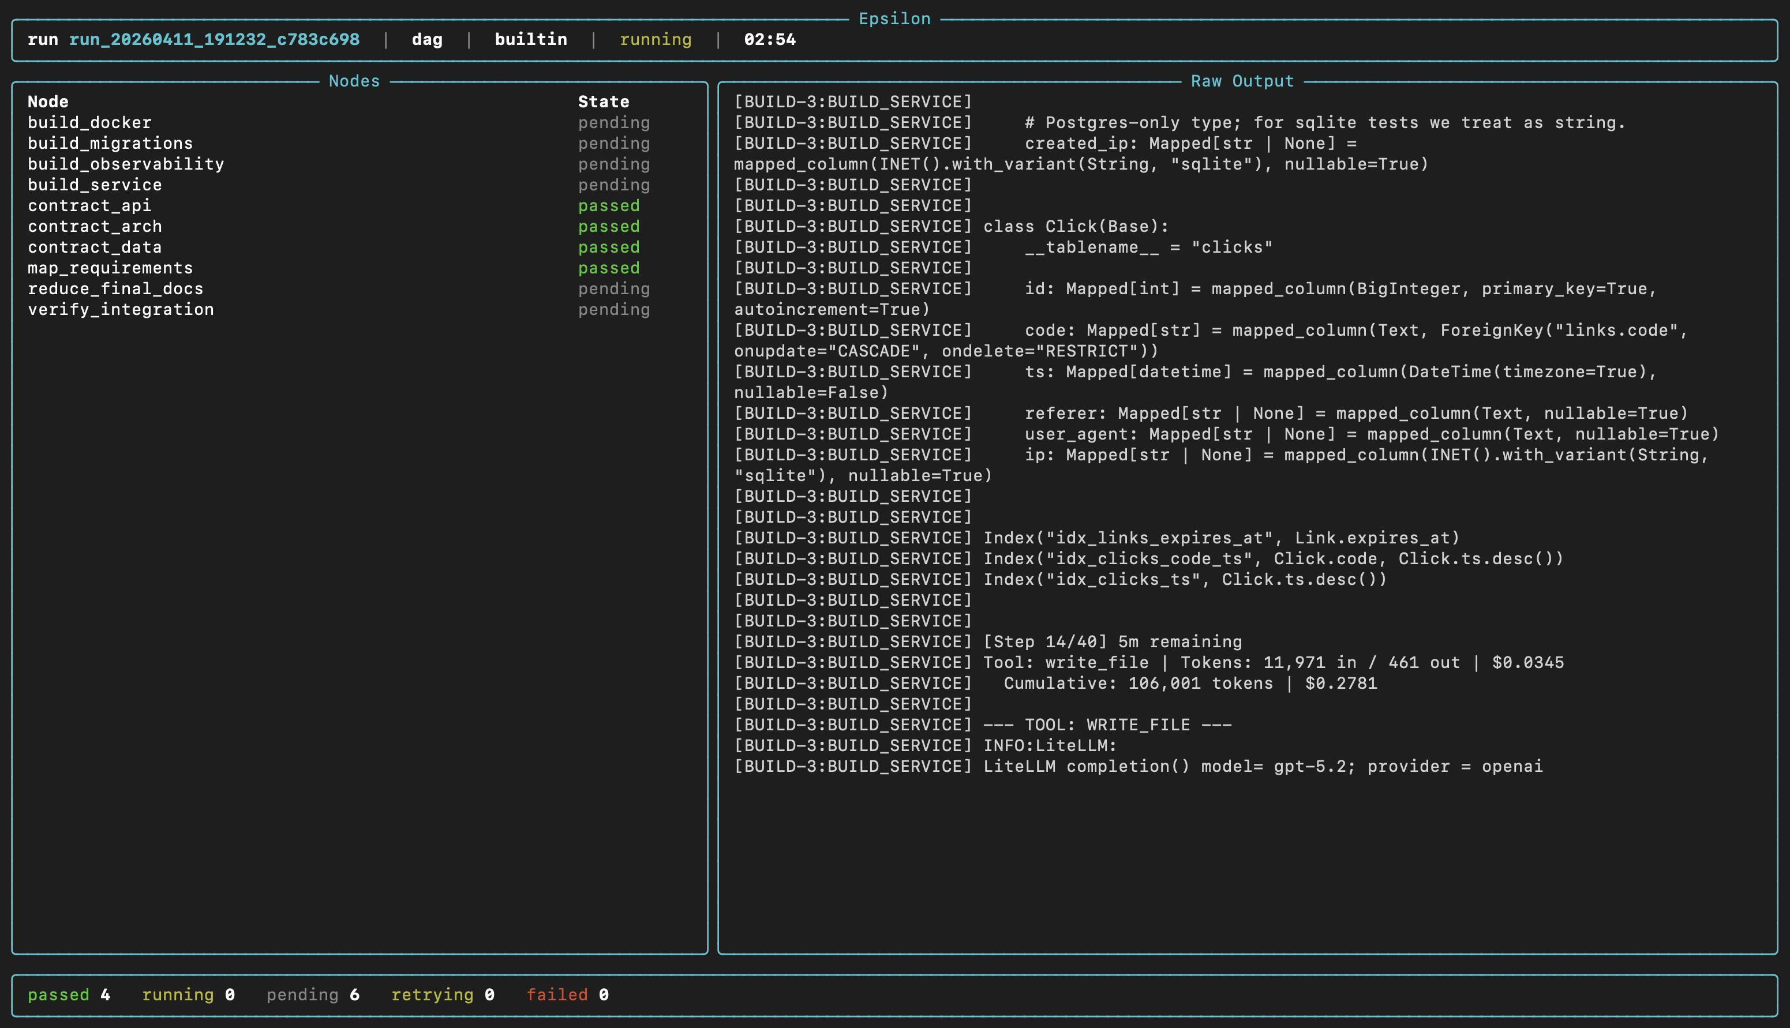
Task: Click the 'ip: Mapped[str | None]' line
Action: [x=1222, y=466]
